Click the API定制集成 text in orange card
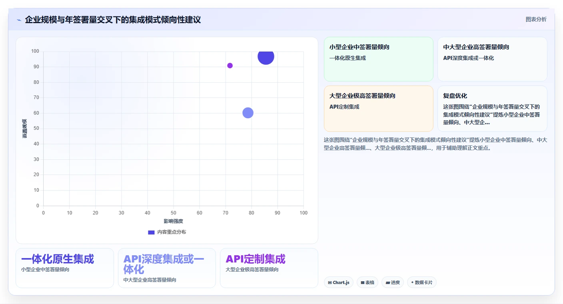The image size is (563, 304). pos(344,107)
